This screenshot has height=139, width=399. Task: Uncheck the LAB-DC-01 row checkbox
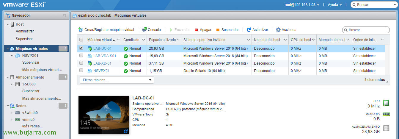(x=81, y=48)
